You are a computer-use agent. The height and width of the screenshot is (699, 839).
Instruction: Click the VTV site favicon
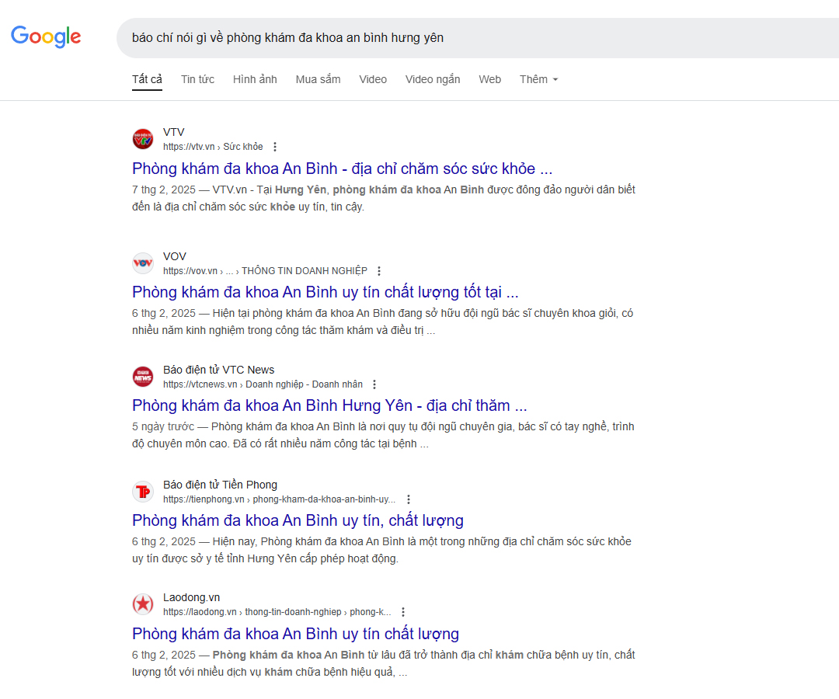click(x=143, y=139)
